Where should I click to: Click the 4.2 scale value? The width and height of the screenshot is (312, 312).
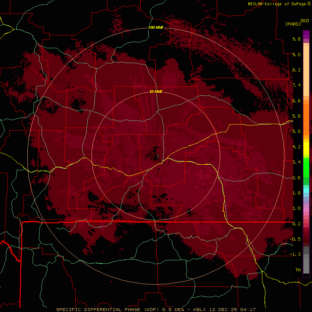click(x=296, y=147)
